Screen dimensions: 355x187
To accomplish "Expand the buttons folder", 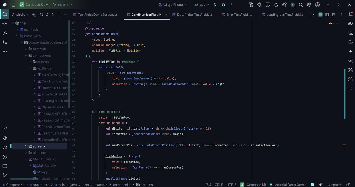I will tap(30, 62).
